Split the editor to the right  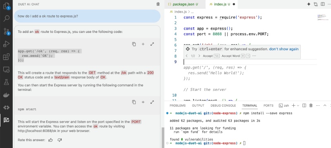323,4
